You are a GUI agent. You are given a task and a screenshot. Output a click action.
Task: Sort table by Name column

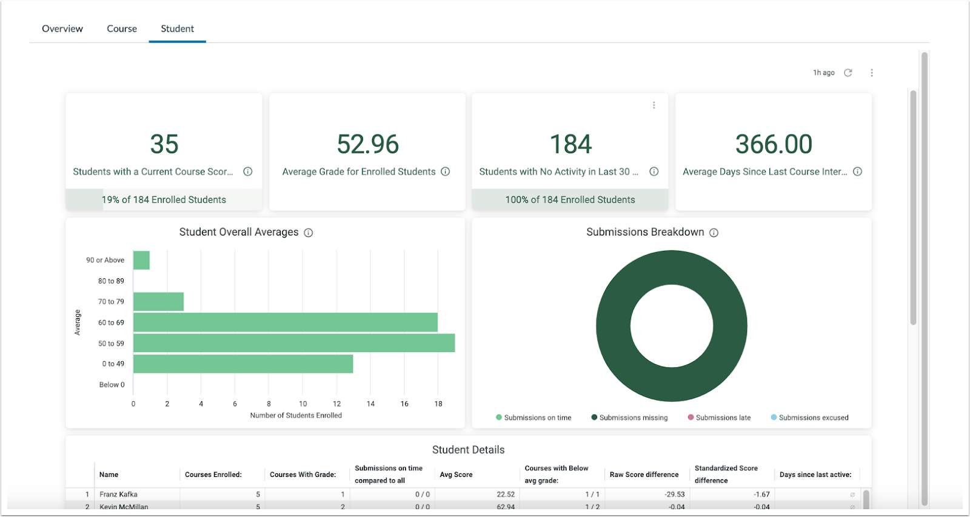click(x=109, y=475)
